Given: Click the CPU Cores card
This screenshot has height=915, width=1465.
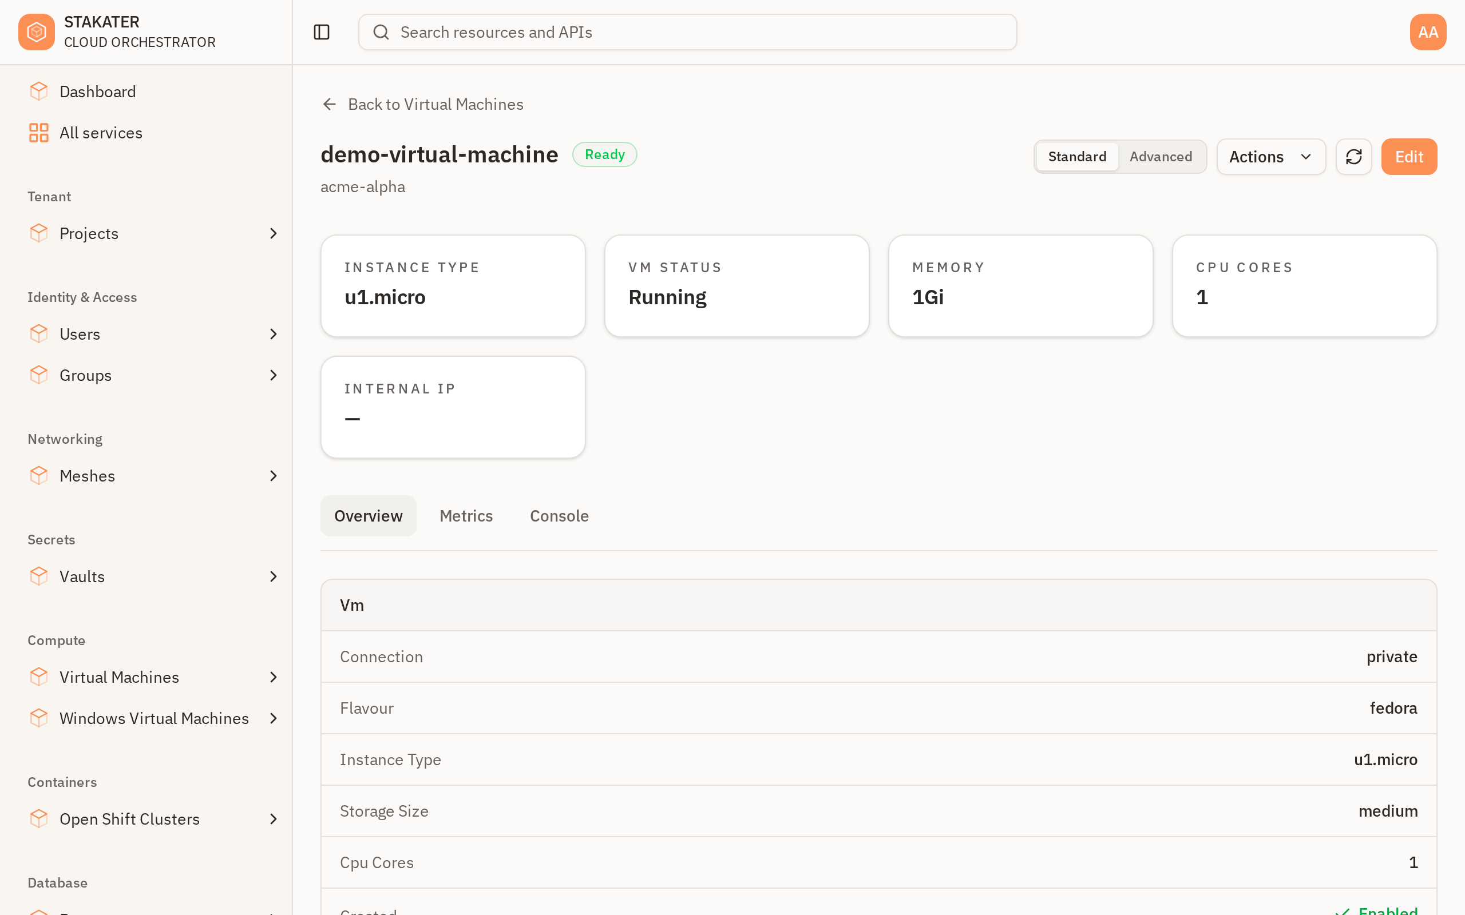Looking at the screenshot, I should tap(1305, 285).
